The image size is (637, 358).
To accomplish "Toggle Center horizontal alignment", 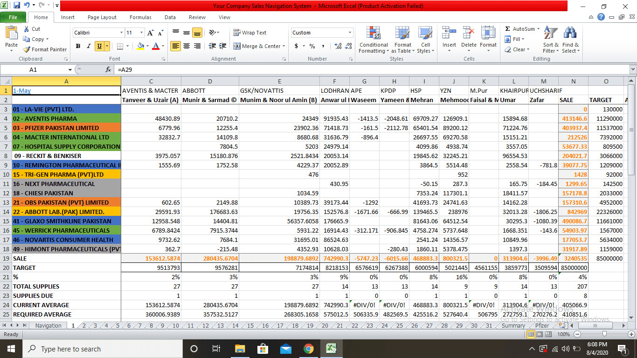I will [187, 46].
